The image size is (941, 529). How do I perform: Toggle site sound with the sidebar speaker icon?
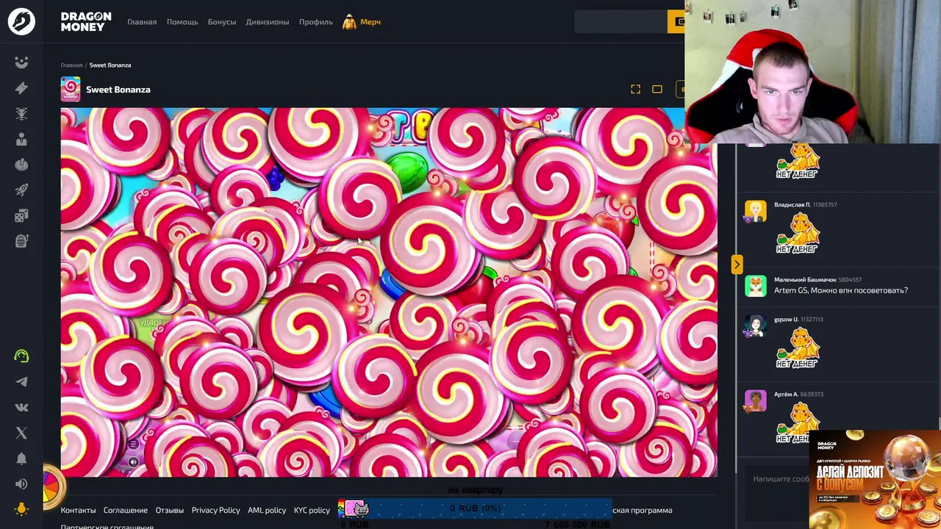click(21, 483)
